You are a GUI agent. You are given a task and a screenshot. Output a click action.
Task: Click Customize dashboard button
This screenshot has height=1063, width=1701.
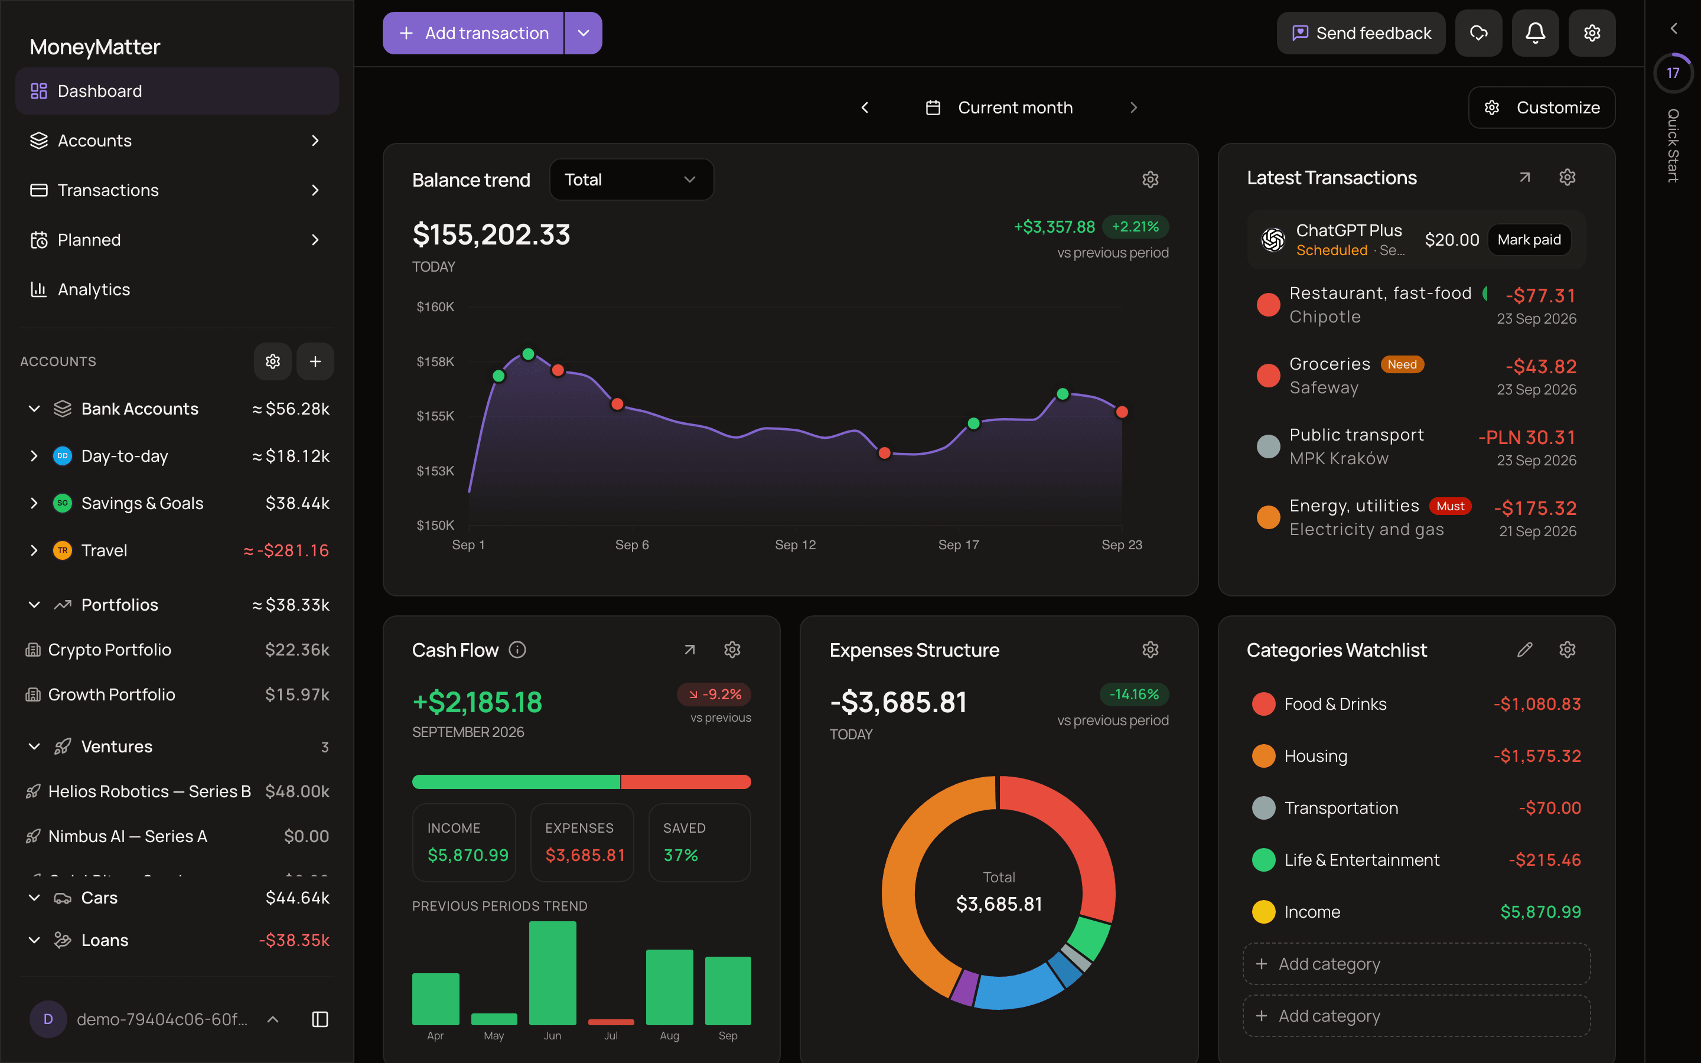(1542, 107)
